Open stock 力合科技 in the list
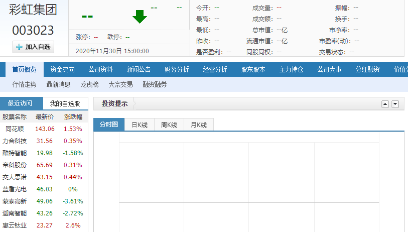 15,141
